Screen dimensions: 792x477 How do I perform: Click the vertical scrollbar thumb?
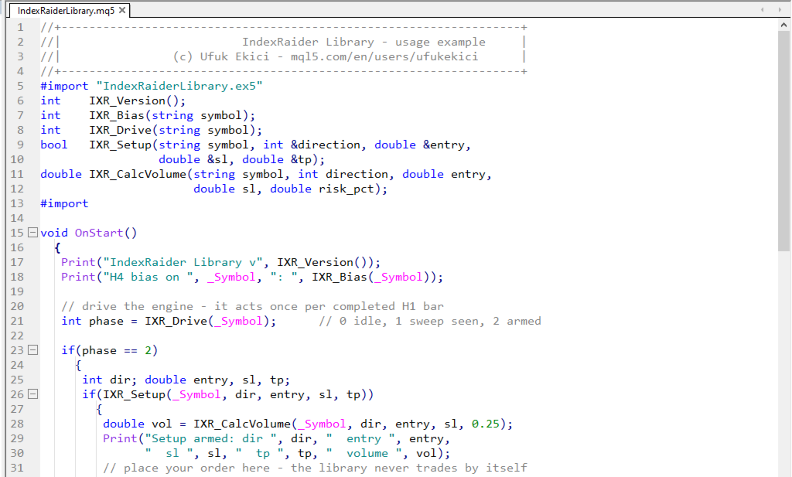pyautogui.click(x=783, y=141)
